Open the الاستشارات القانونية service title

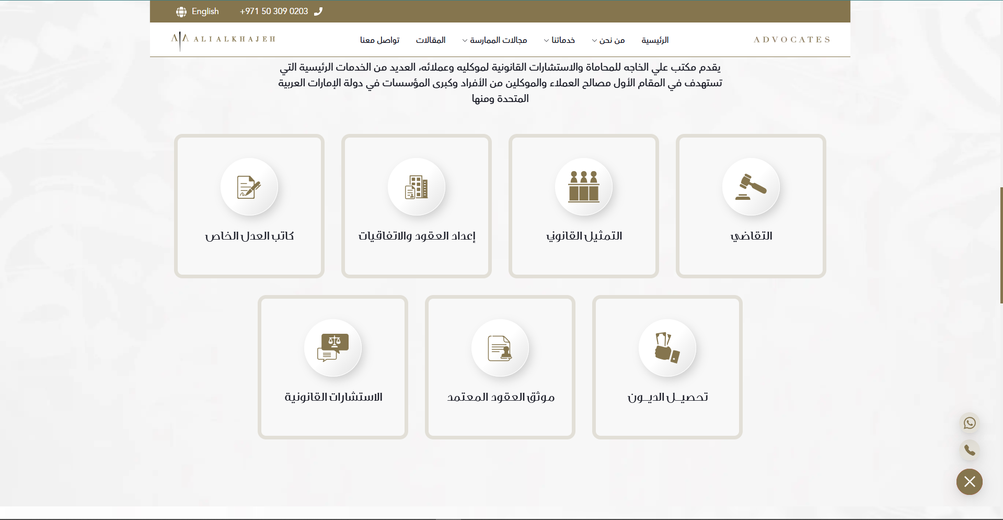click(333, 397)
